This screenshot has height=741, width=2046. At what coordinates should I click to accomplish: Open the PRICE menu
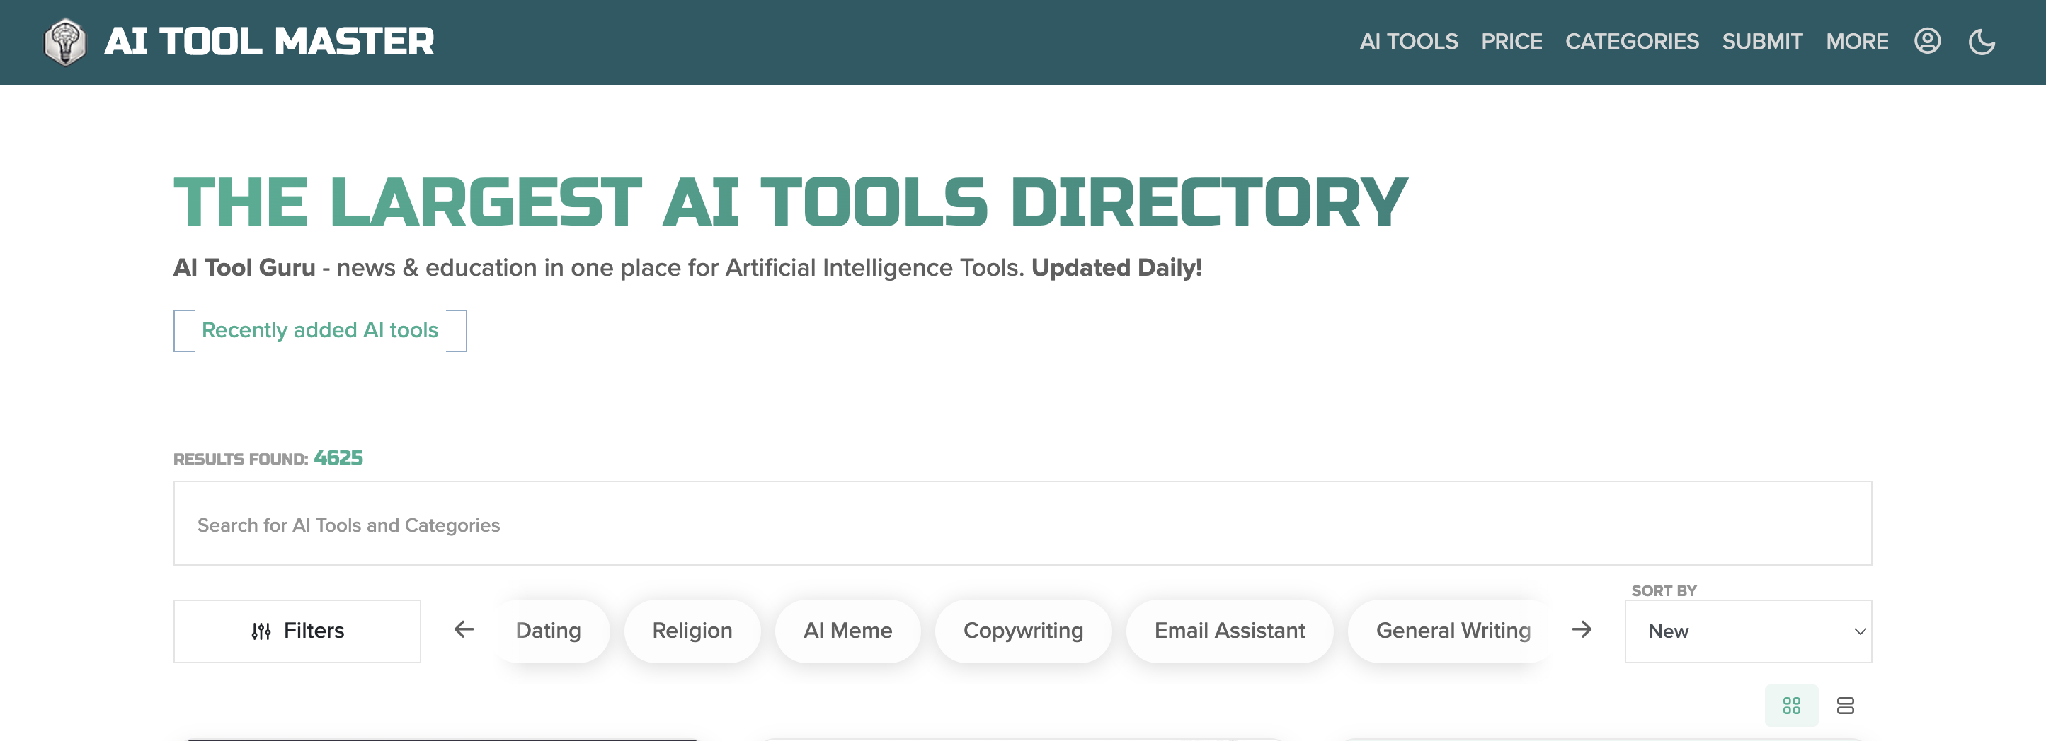pyautogui.click(x=1511, y=41)
